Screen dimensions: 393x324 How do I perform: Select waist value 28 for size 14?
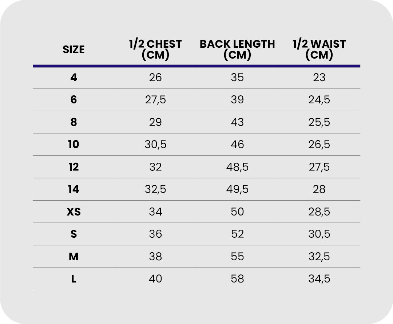(x=319, y=189)
